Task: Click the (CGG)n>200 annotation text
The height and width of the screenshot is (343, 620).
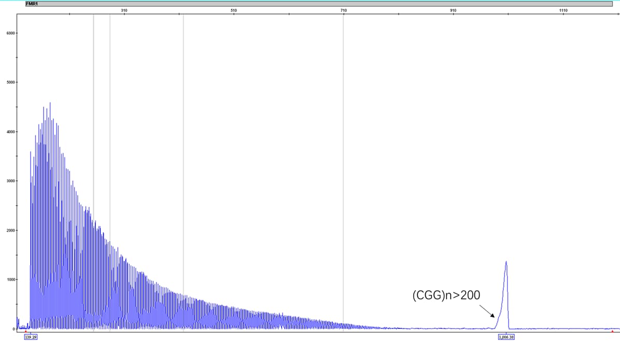Action: tap(446, 295)
